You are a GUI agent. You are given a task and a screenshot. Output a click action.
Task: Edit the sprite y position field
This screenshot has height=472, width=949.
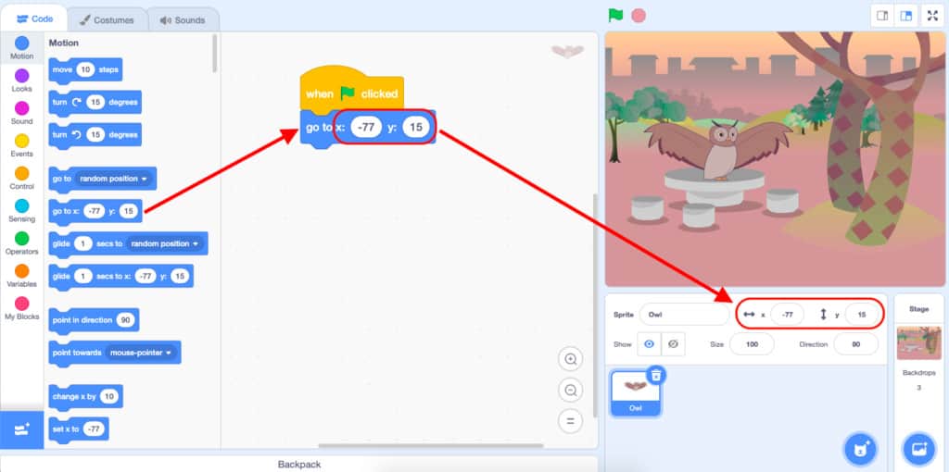862,315
